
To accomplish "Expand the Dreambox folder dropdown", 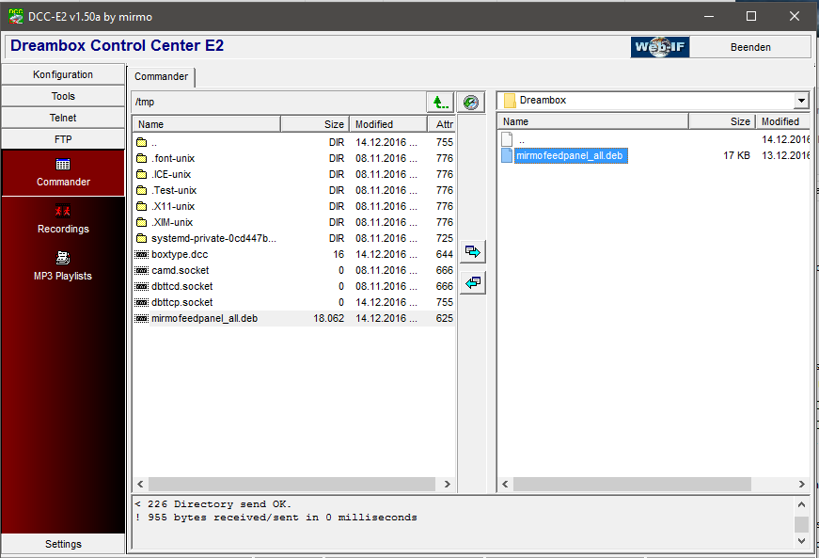I will (x=800, y=101).
